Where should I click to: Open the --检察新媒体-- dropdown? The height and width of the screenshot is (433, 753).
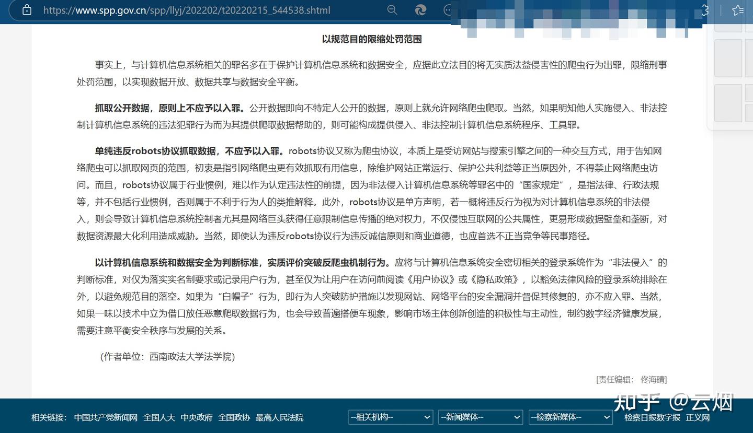coord(571,417)
